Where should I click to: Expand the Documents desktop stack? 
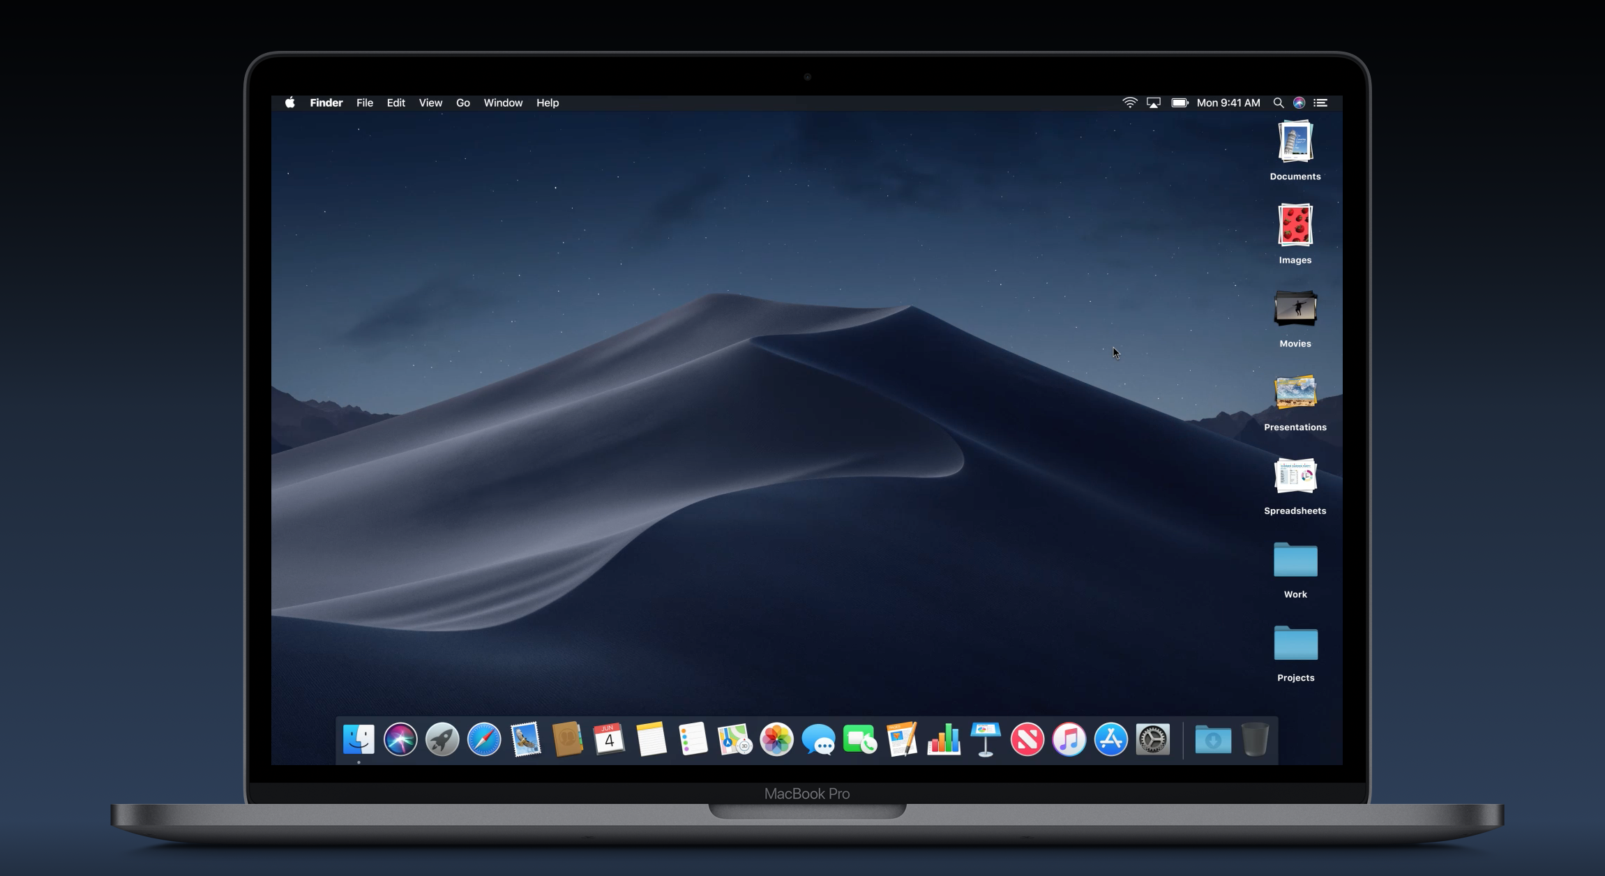[1295, 142]
